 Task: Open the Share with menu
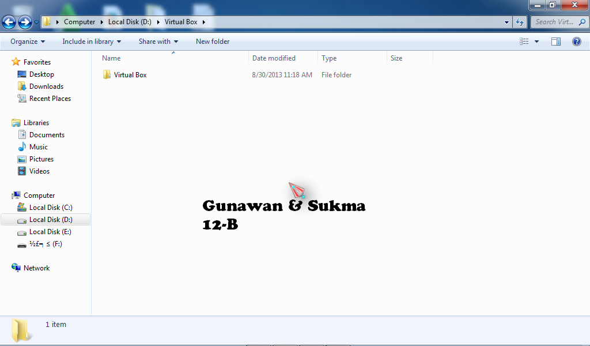tap(158, 41)
